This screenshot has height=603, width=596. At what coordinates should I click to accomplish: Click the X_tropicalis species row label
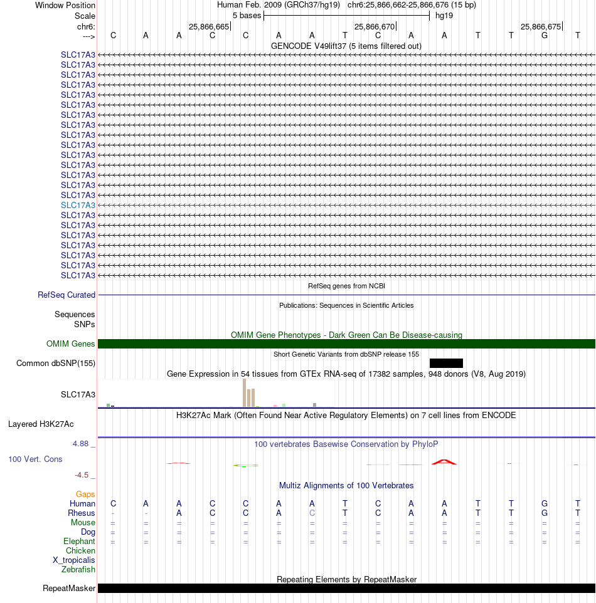click(x=74, y=560)
